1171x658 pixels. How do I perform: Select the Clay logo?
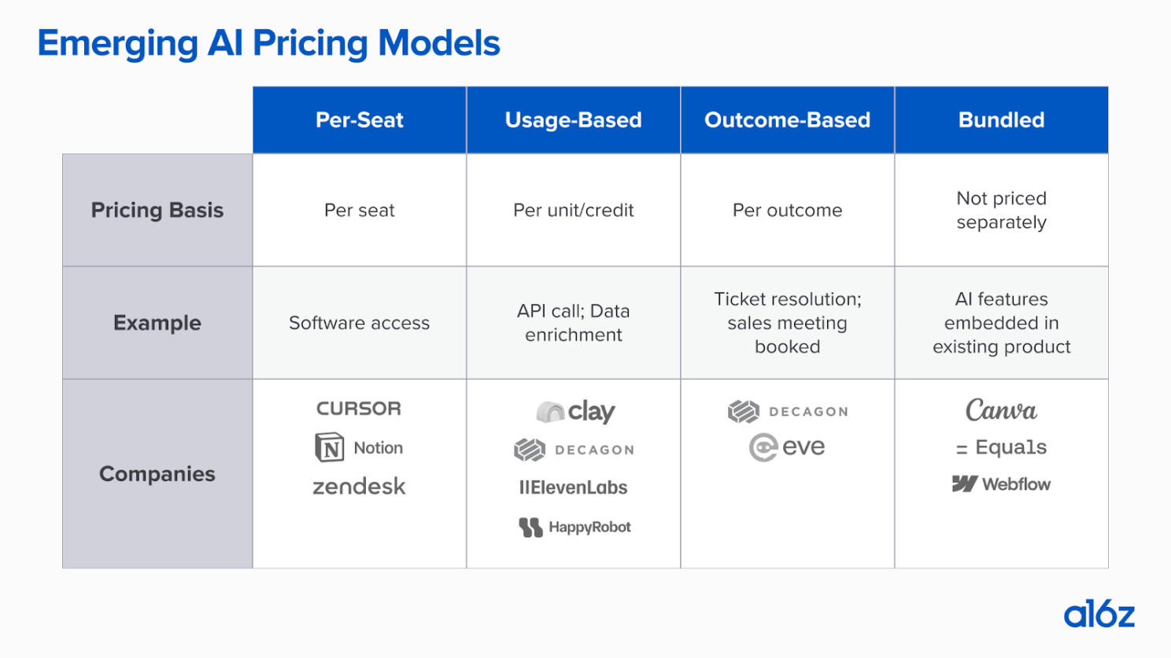[x=574, y=411]
